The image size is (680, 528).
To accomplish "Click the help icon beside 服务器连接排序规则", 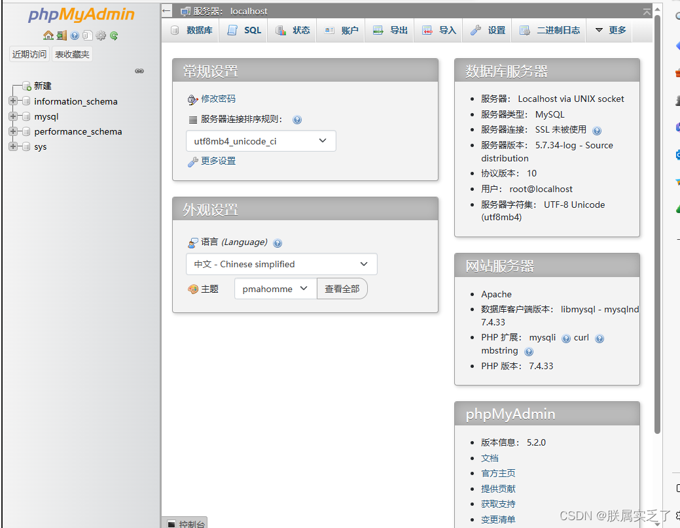I will click(297, 120).
